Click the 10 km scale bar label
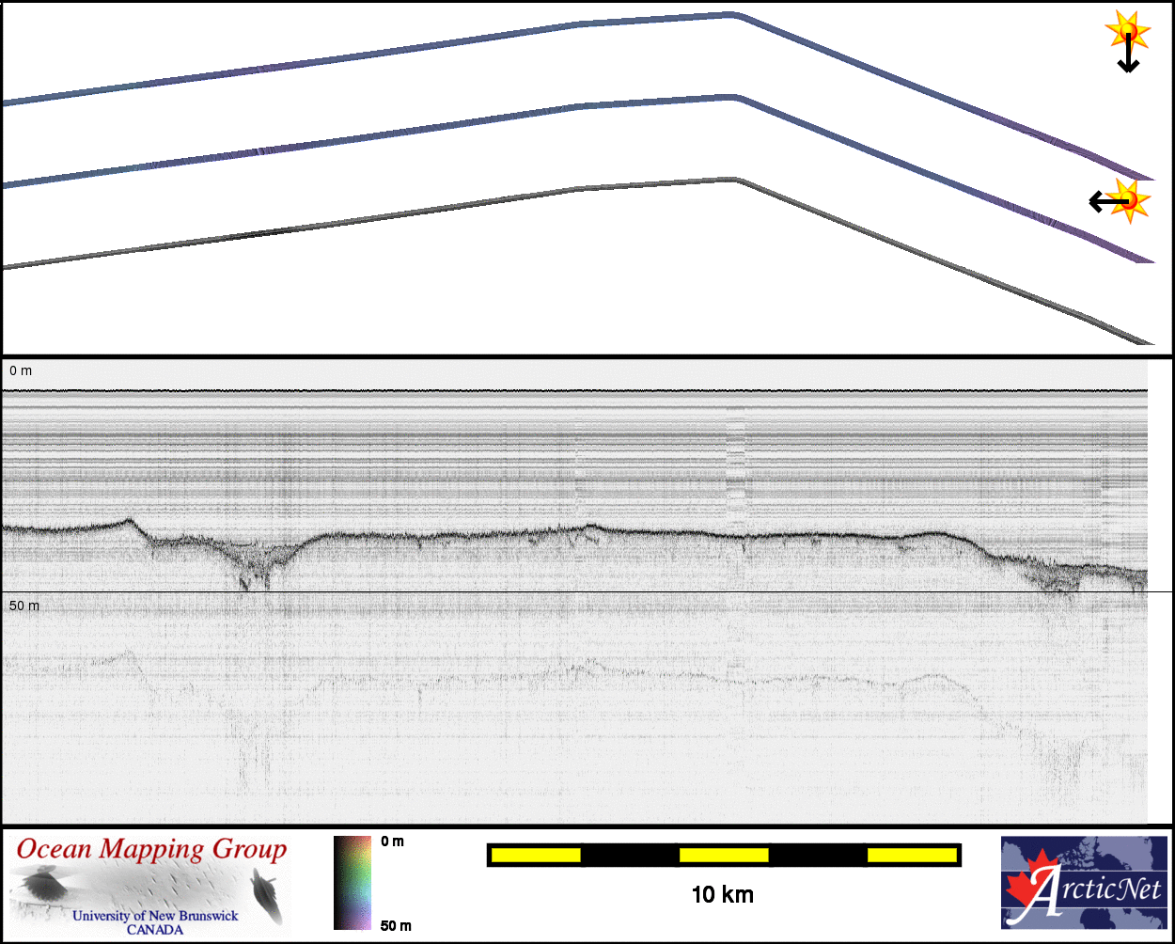Image resolution: width=1175 pixels, height=944 pixels. pos(722,895)
